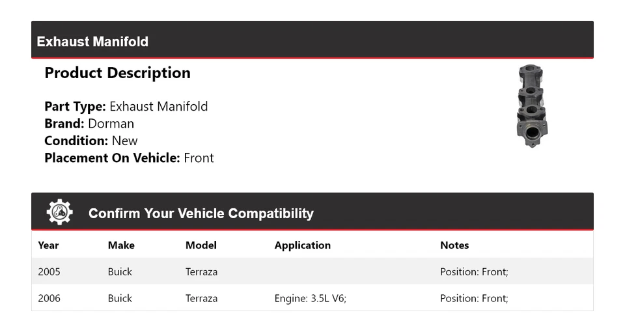Click Buick in the 2006 row
The height and width of the screenshot is (332, 625).
120,298
